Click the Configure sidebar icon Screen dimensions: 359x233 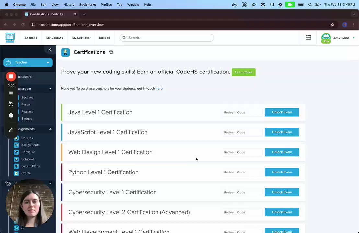click(x=16, y=152)
